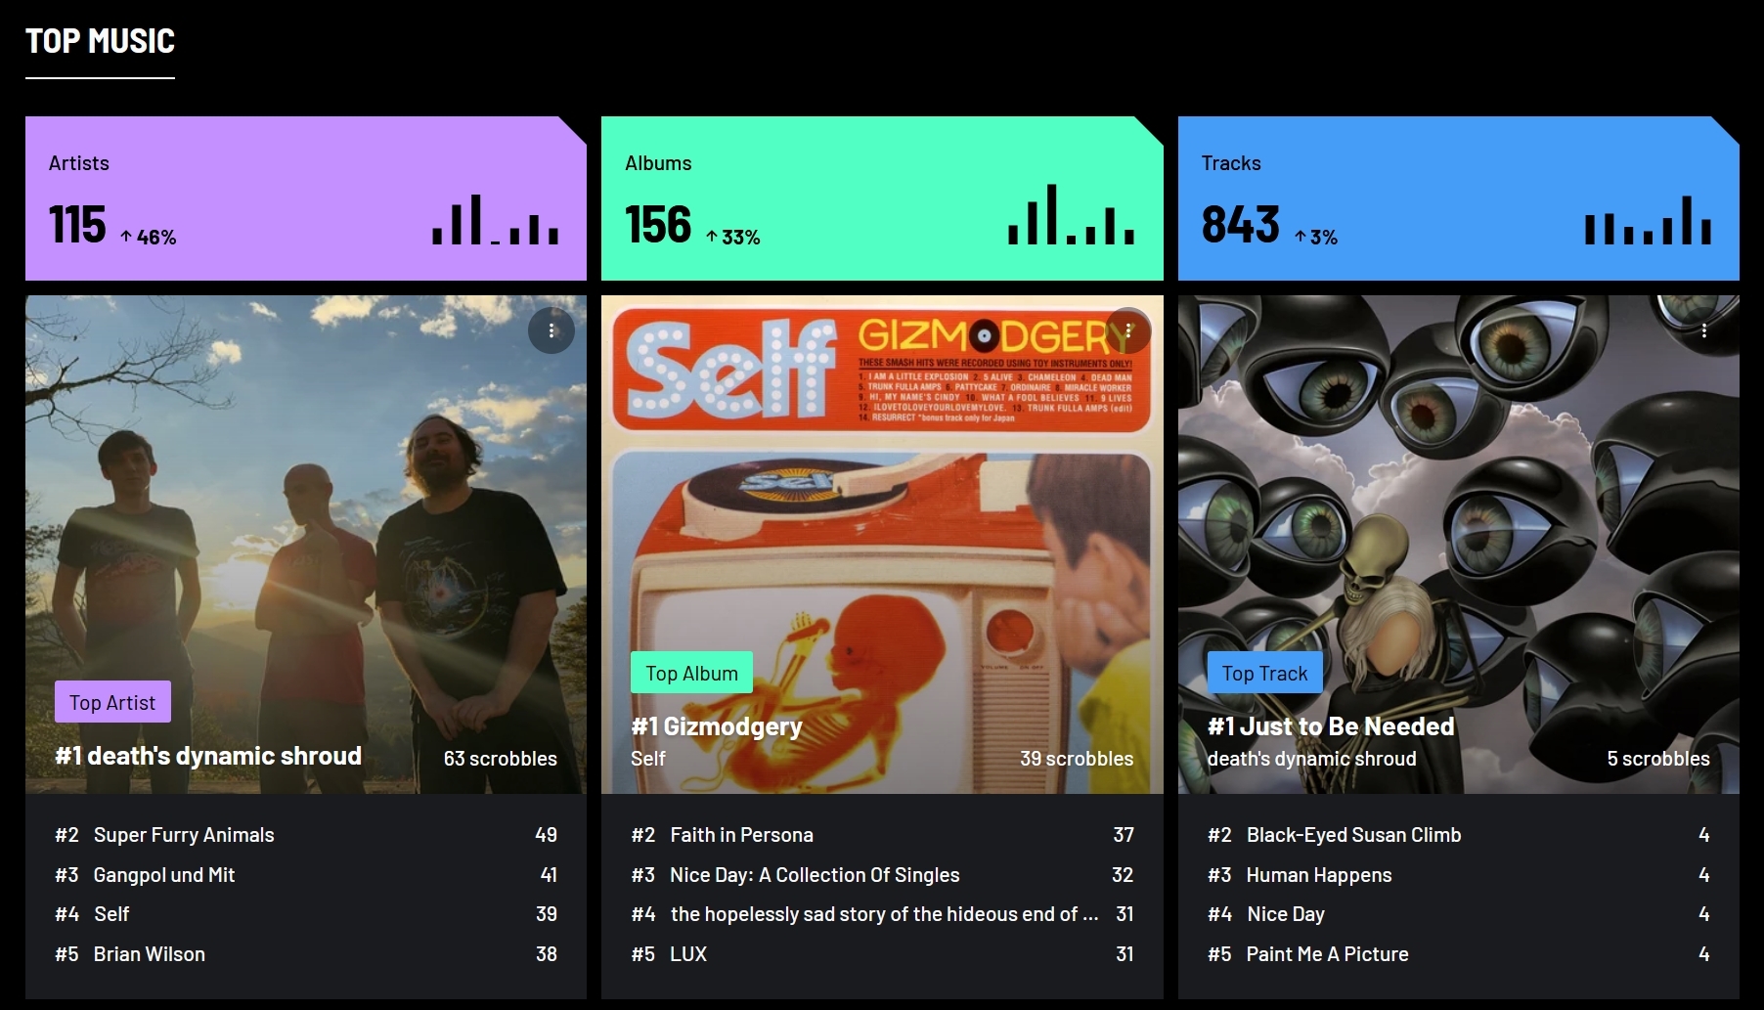Select the purple Artists summary card
1764x1010 pixels.
(x=306, y=198)
